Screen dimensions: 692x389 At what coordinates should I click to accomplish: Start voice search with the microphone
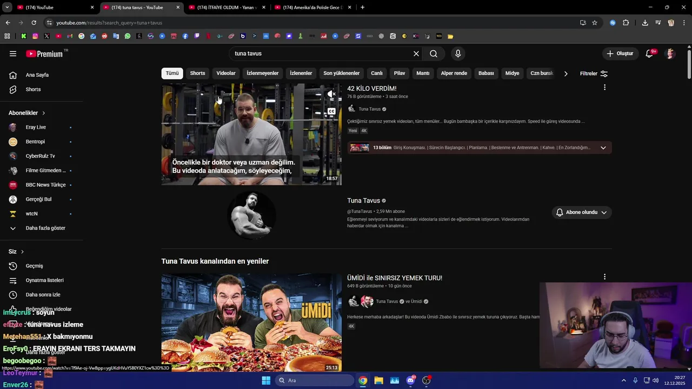click(x=458, y=53)
